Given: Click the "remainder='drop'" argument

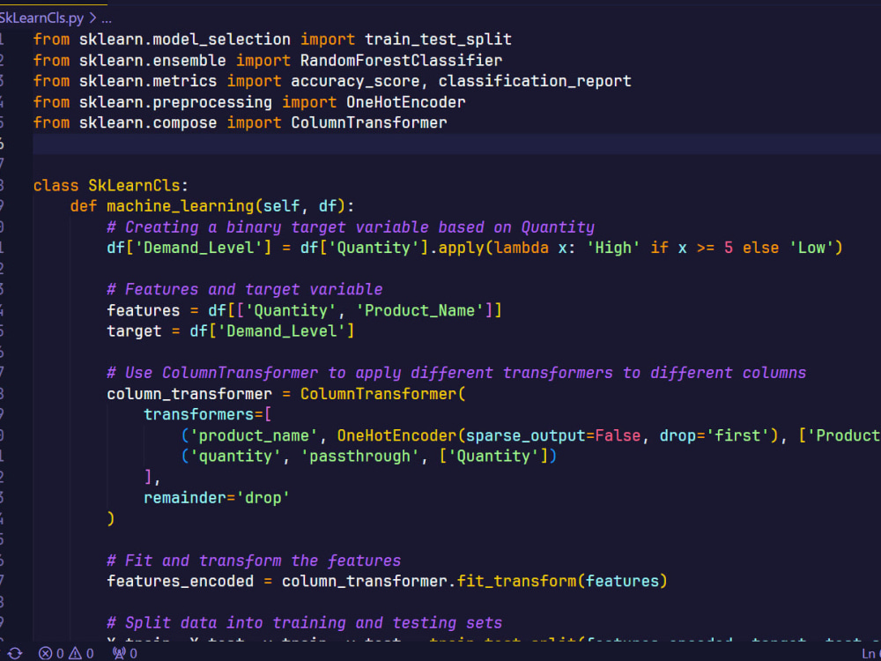Looking at the screenshot, I should 217,498.
